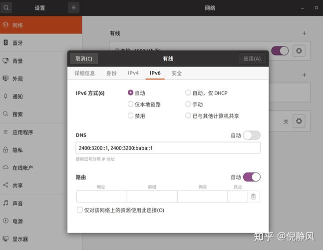
Task: Minimize the Settings window
Action: pyautogui.click(x=302, y=8)
